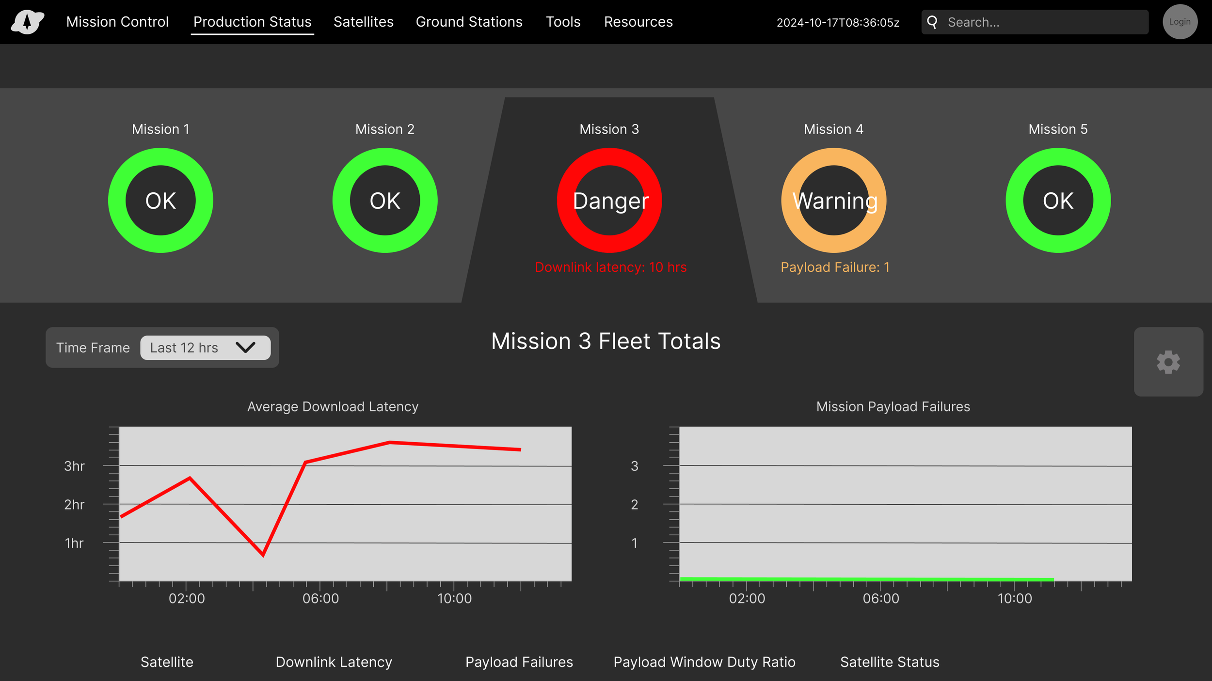Viewport: 1212px width, 681px height.
Task: Open the Last 12 hrs selector
Action: click(x=189, y=347)
